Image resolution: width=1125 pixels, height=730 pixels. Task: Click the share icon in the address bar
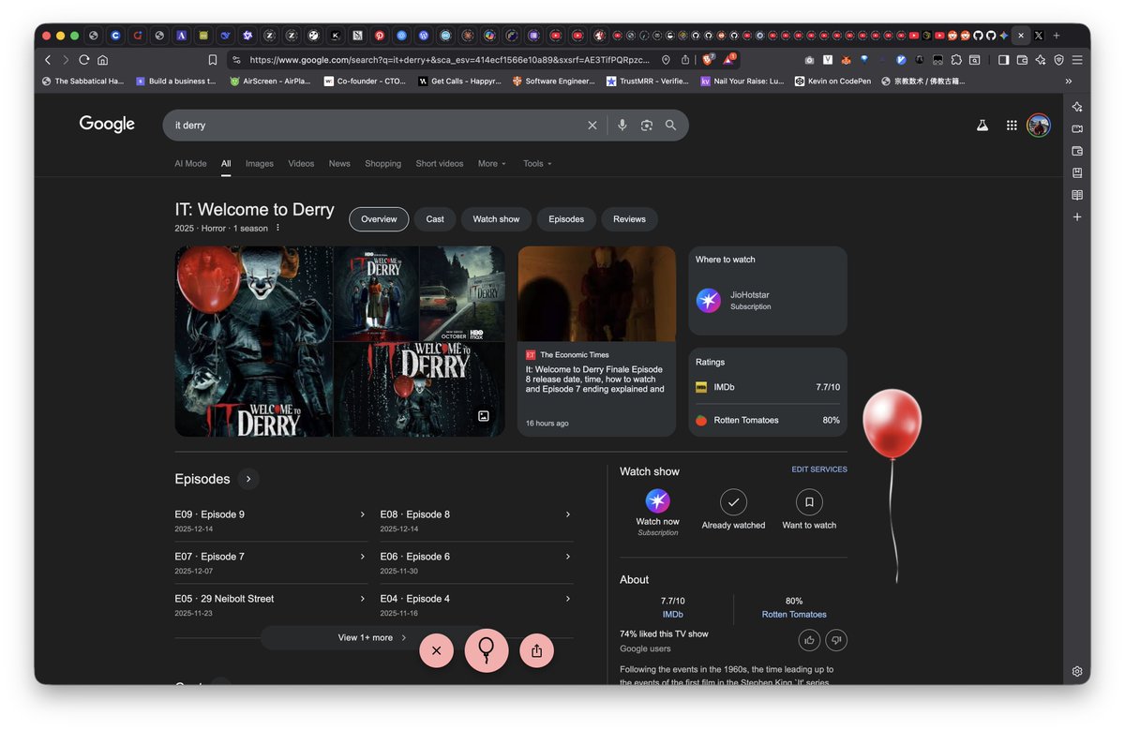click(x=685, y=60)
